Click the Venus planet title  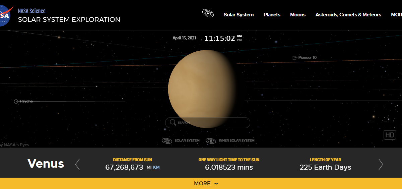[x=46, y=164]
